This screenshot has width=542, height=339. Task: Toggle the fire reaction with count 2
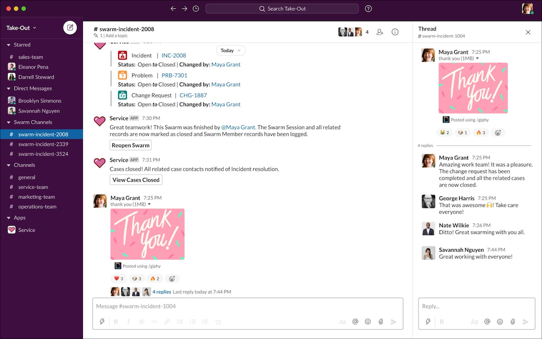[155, 278]
